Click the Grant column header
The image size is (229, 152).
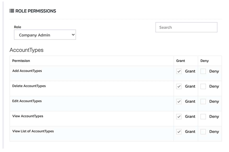(x=180, y=61)
